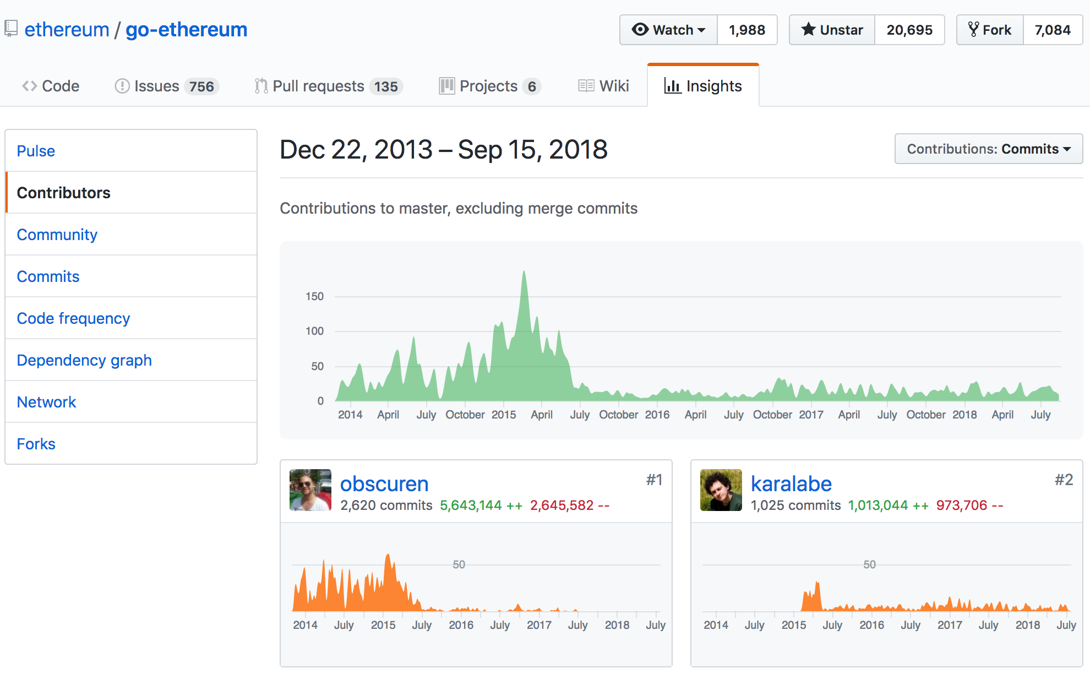
Task: Click the Watch eye icon
Action: [640, 29]
